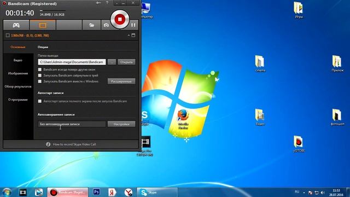This screenshot has width=350, height=197.
Task: Open the Изображения settings tab
Action: (18, 73)
